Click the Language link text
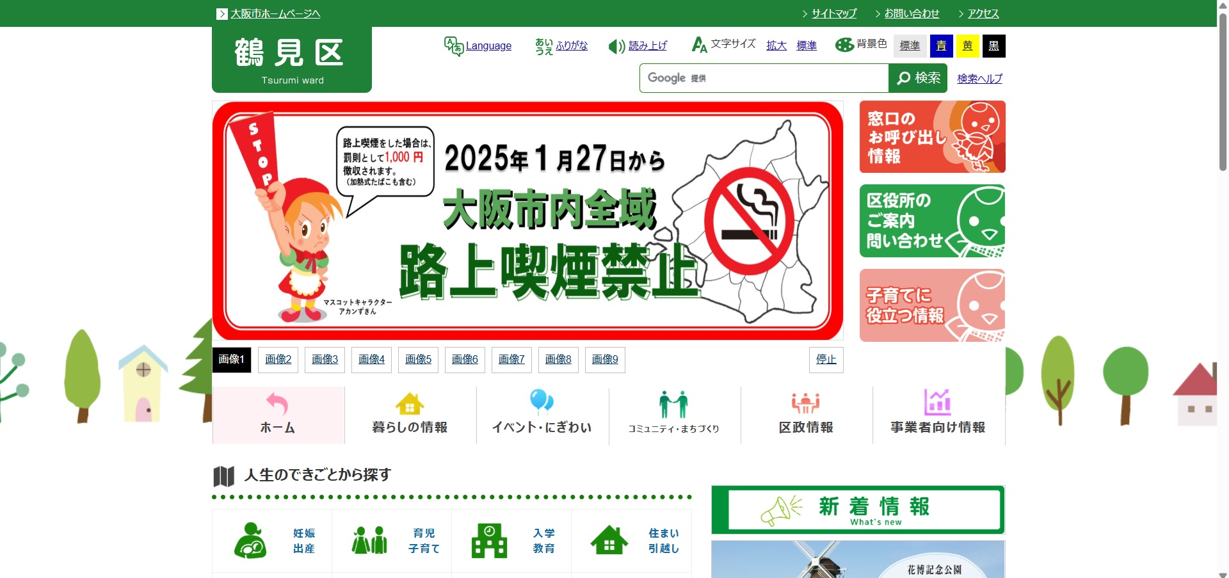1229x578 pixels. pos(488,46)
